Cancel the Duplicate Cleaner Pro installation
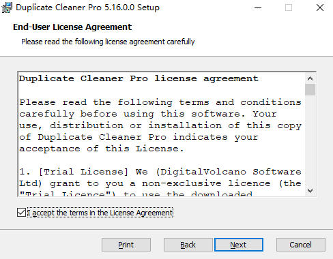The height and width of the screenshot is (259, 333). click(301, 245)
